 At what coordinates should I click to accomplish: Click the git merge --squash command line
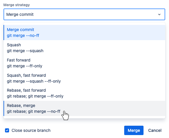click(25, 51)
